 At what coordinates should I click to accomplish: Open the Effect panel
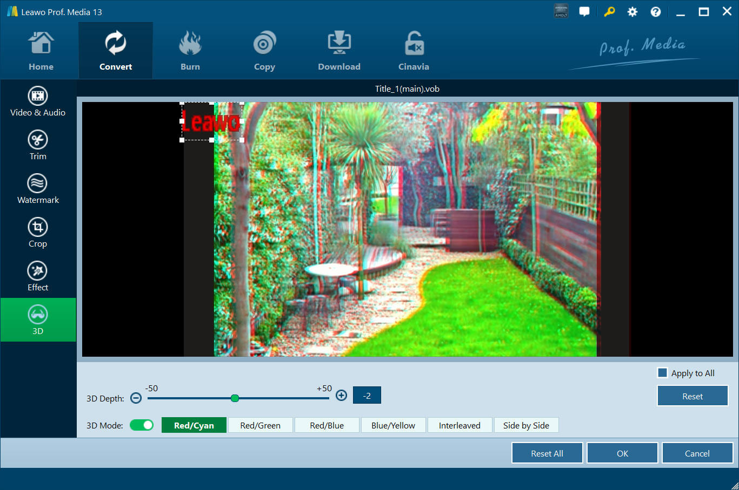click(x=38, y=277)
